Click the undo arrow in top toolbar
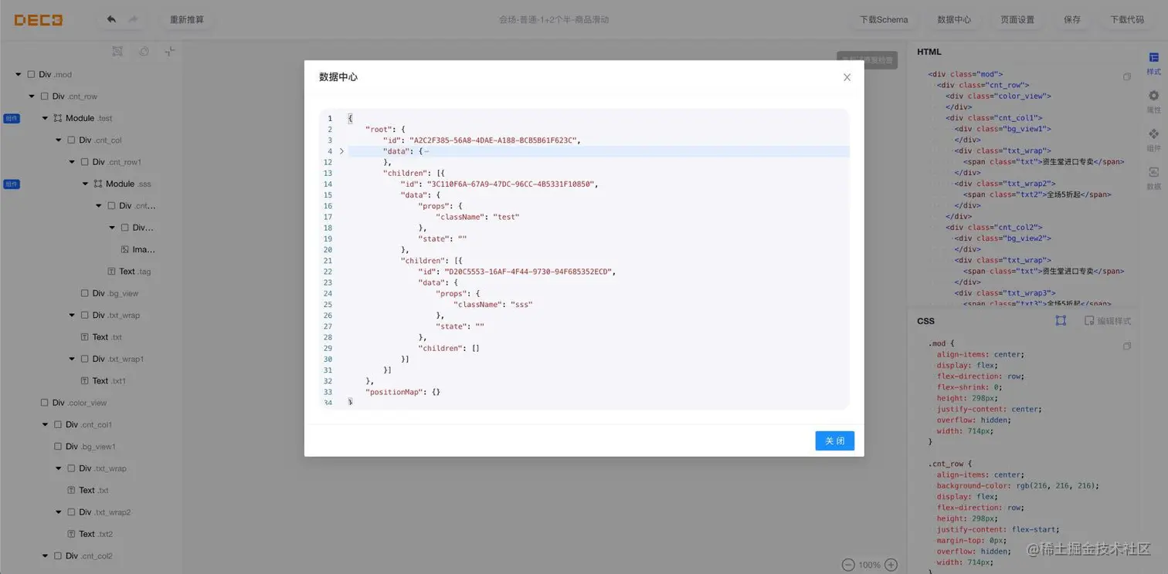The width and height of the screenshot is (1168, 574). point(111,19)
